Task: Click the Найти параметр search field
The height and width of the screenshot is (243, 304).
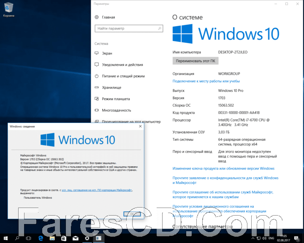Action: click(129, 29)
